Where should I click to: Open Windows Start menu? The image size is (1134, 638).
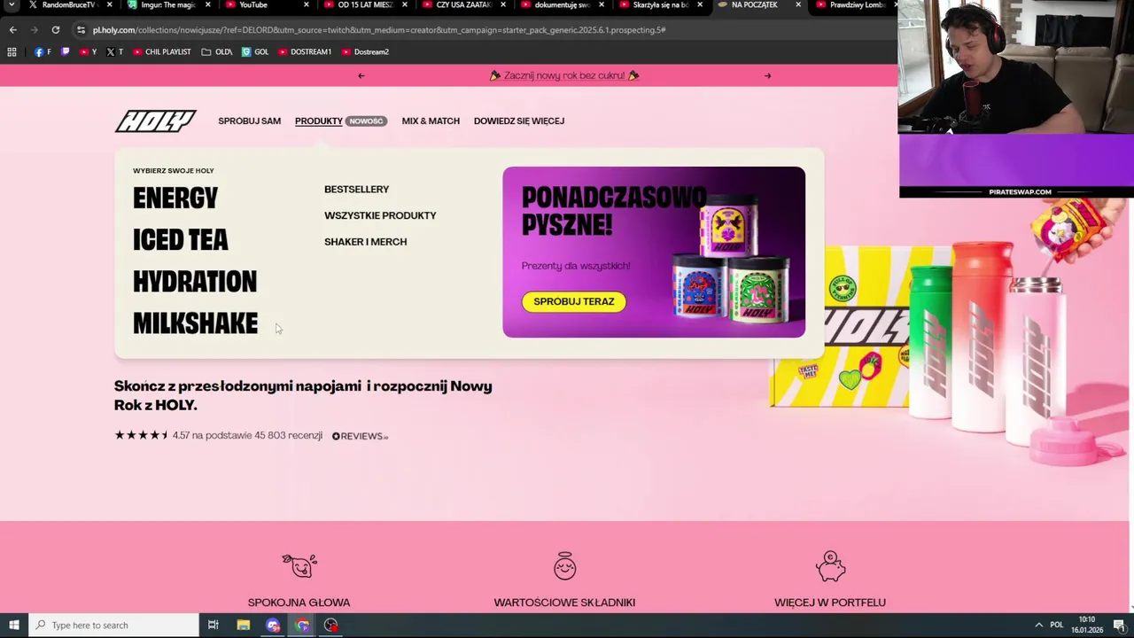click(13, 625)
